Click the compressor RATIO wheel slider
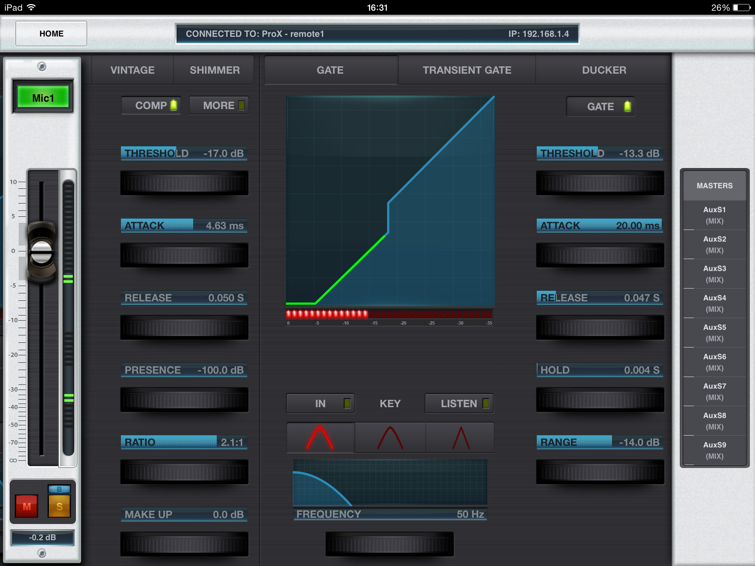The image size is (755, 566). (184, 472)
